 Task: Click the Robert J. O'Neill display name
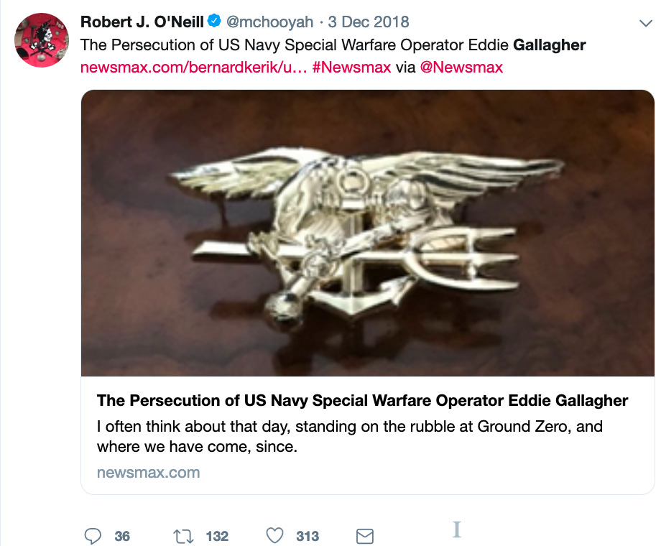pos(142,22)
